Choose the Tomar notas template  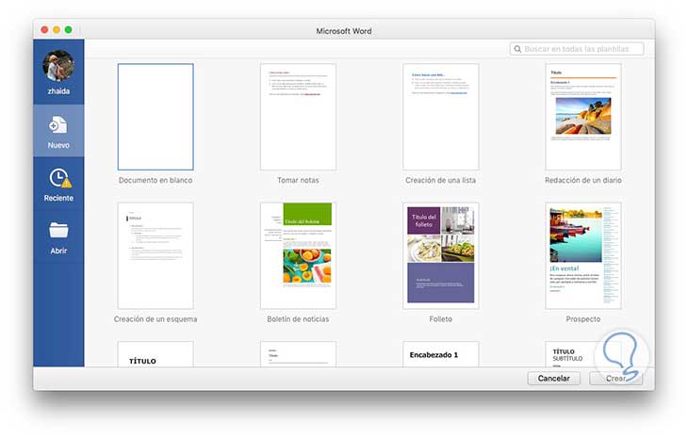[298, 117]
